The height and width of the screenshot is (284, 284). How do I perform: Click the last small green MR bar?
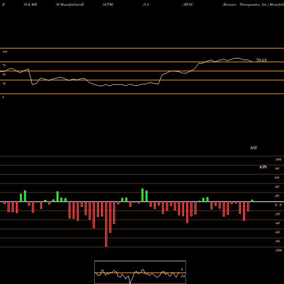coord(252,201)
